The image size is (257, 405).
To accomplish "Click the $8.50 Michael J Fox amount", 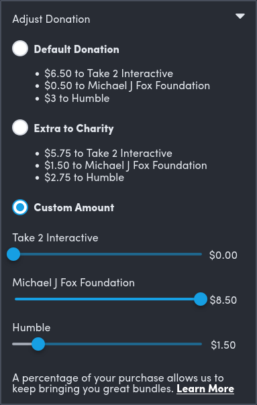I will point(223,300).
